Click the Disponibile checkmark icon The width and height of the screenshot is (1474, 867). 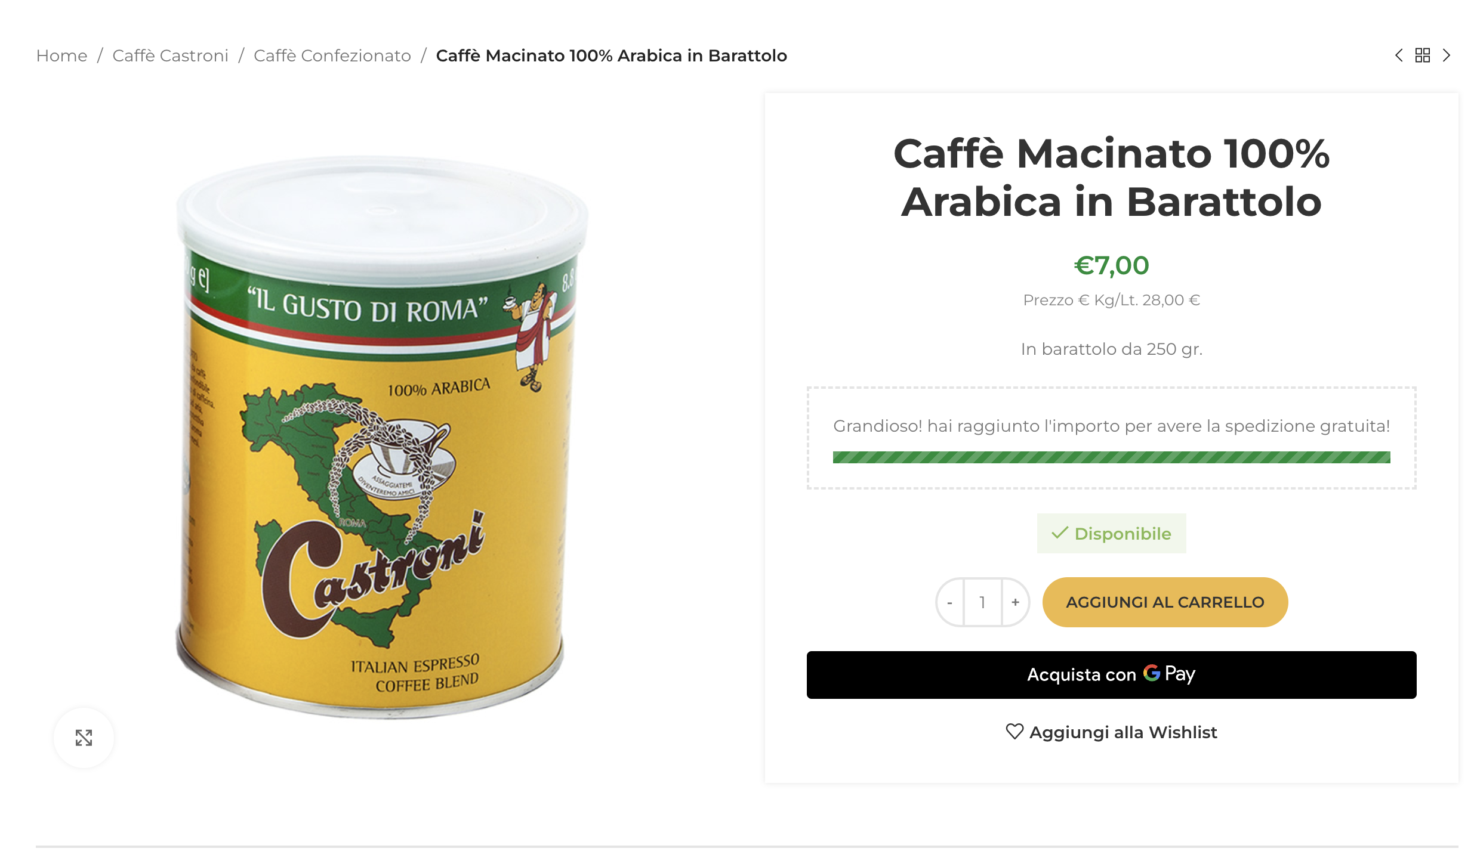(1060, 532)
